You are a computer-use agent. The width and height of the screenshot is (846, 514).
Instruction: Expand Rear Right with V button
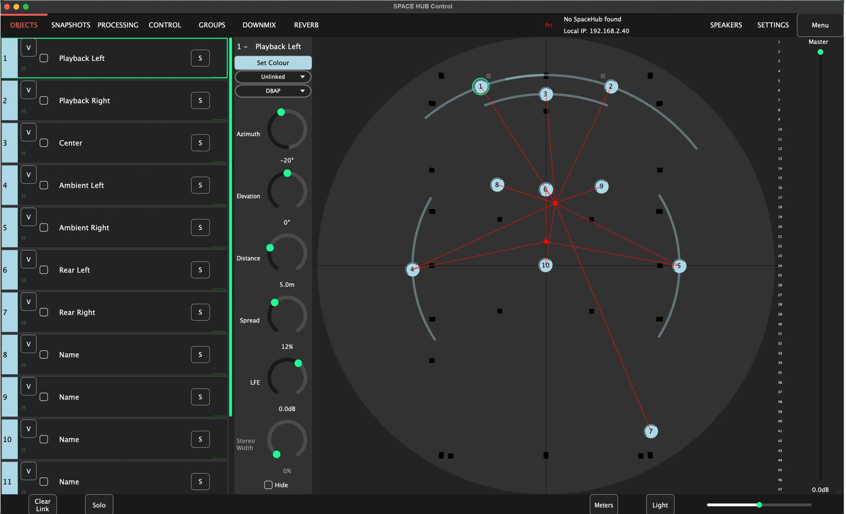(28, 302)
